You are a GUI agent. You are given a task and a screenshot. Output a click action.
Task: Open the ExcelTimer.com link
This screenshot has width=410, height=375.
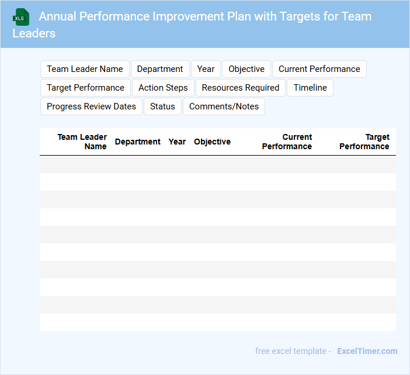click(x=367, y=351)
